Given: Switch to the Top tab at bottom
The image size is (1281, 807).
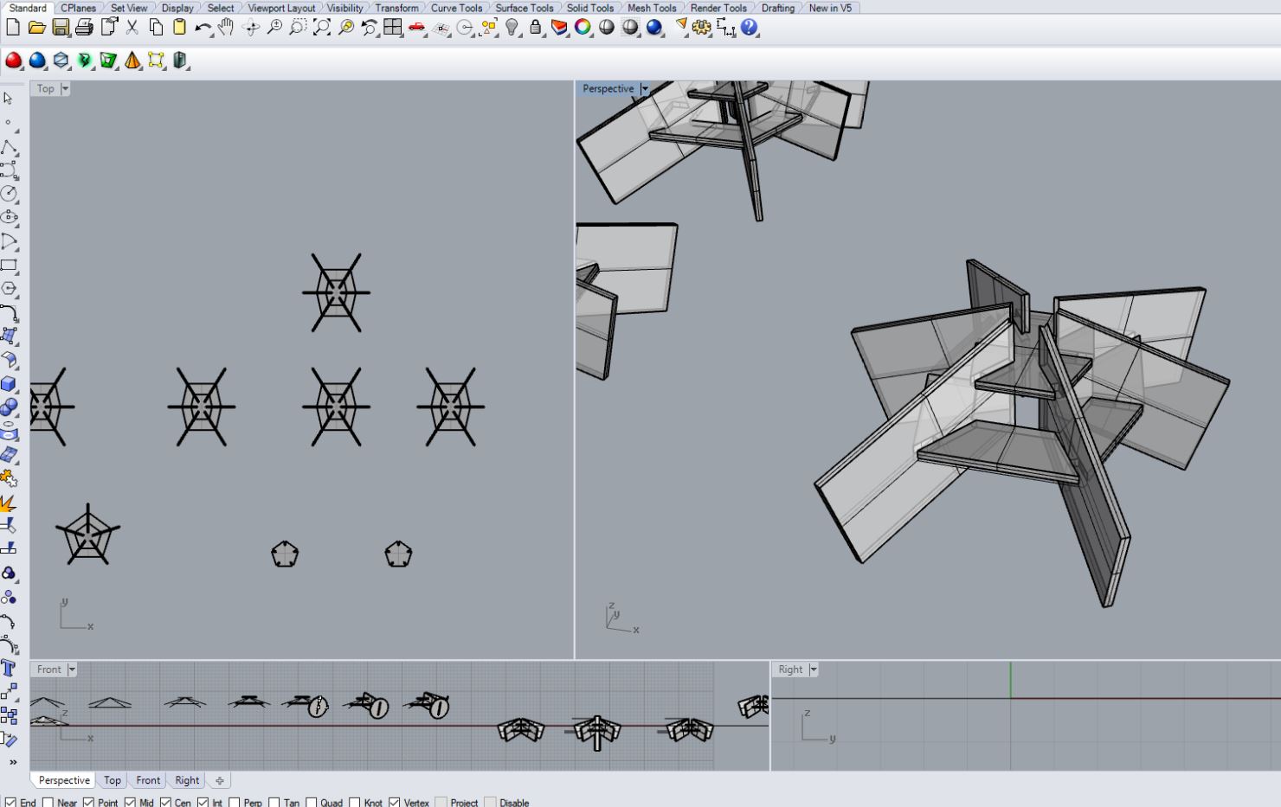Looking at the screenshot, I should pos(113,780).
